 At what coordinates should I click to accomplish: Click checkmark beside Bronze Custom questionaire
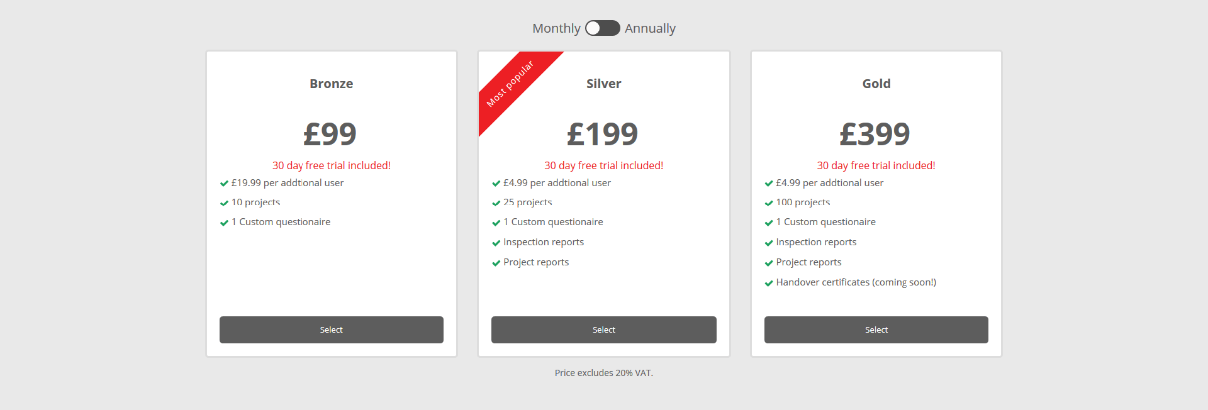(224, 223)
